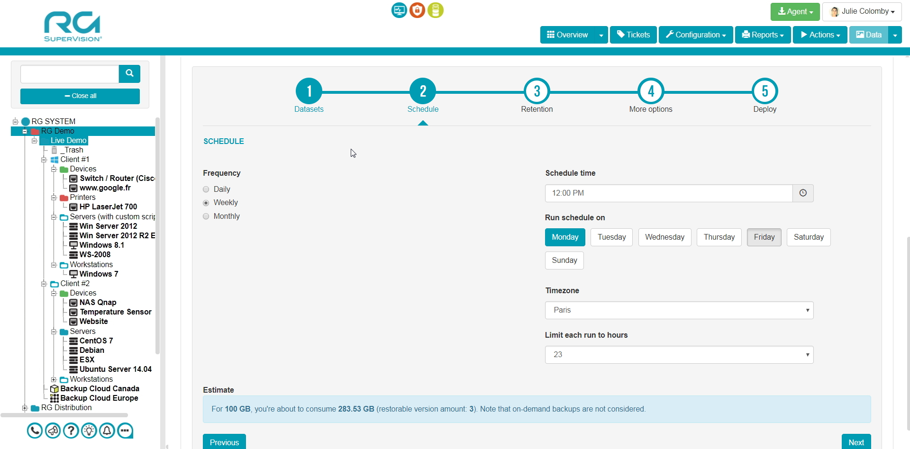Choose the Monthly frequency option

tap(206, 216)
